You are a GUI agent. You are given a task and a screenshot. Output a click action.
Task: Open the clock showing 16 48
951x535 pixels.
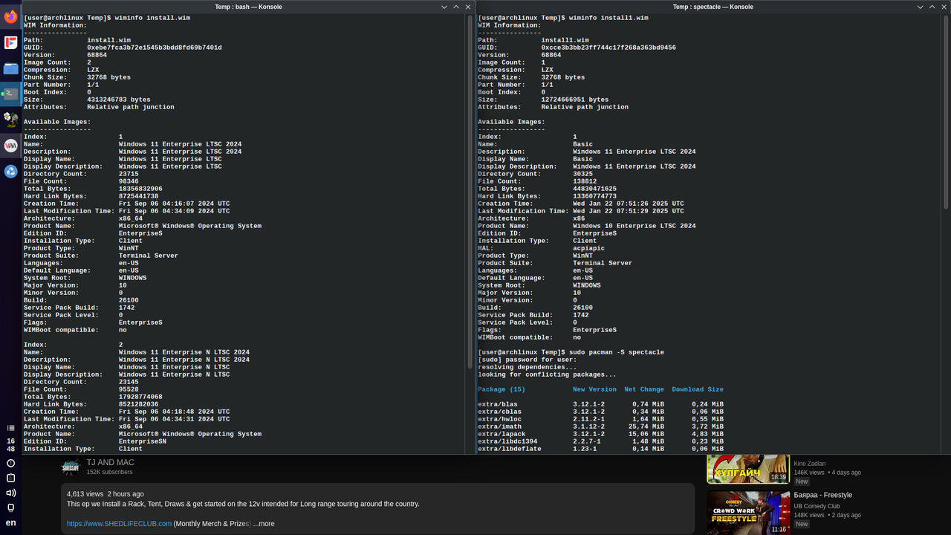click(x=10, y=445)
